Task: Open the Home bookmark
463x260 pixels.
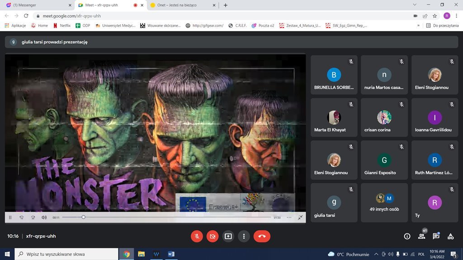Action: 40,26
